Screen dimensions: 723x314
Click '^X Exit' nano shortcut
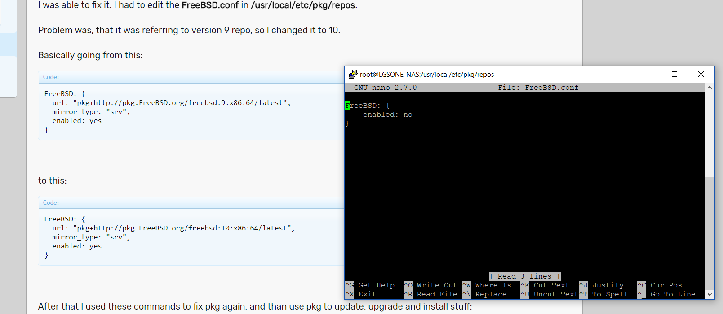coord(361,294)
